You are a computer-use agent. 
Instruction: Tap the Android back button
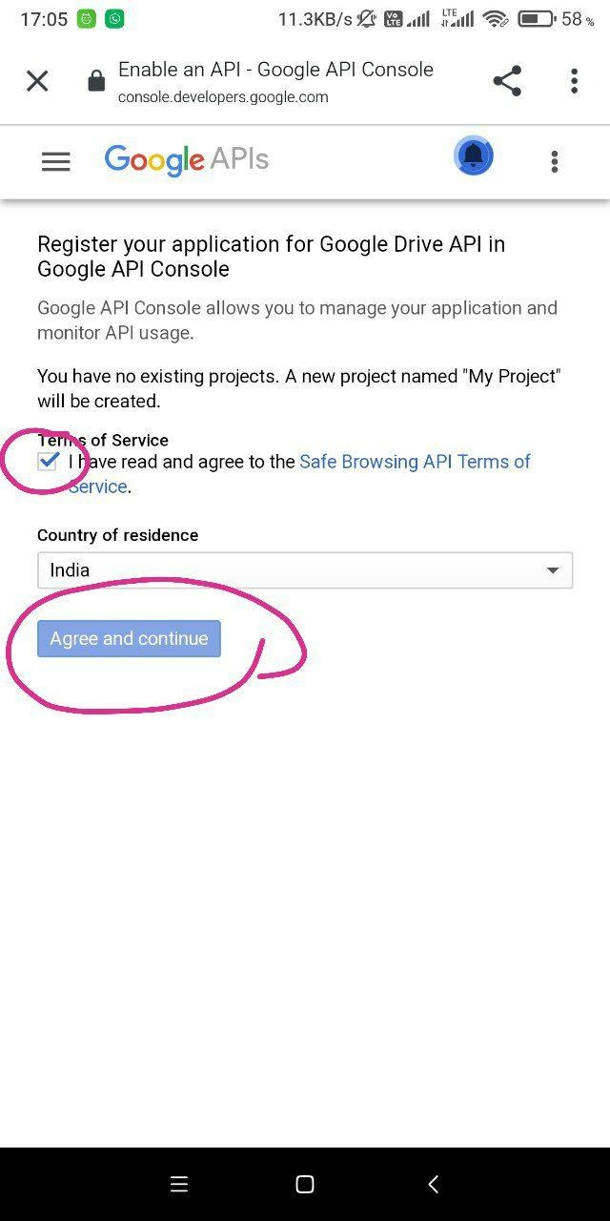[x=433, y=1184]
